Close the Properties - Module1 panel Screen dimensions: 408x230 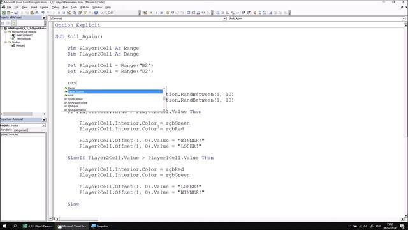point(44,119)
